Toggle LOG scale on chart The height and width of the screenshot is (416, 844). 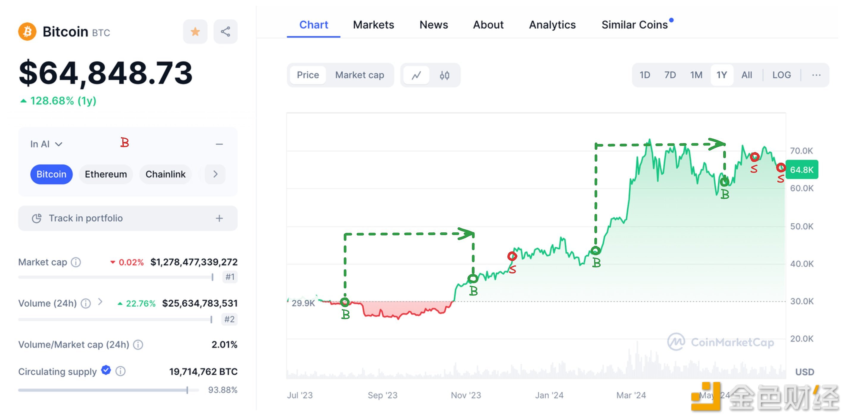[x=782, y=75]
